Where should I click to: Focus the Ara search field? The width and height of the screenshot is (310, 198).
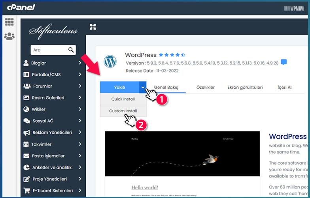[53, 50]
